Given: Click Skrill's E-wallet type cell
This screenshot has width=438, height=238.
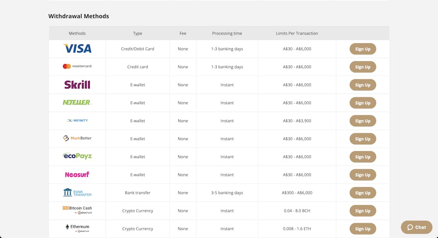Looking at the screenshot, I should (x=138, y=85).
